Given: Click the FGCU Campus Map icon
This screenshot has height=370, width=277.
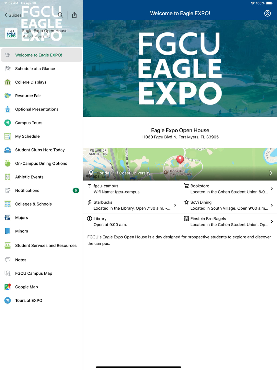Looking at the screenshot, I should click(8, 273).
